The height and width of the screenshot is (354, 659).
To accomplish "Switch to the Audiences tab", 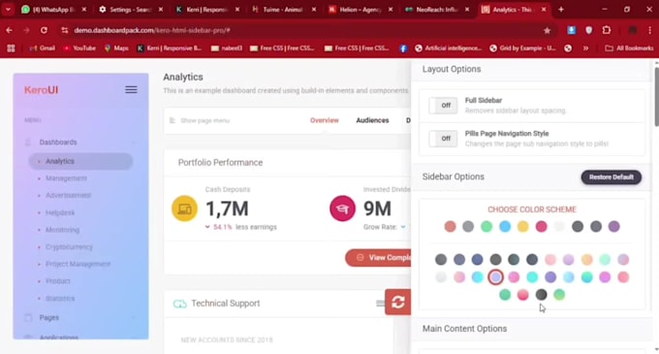I will 372,120.
